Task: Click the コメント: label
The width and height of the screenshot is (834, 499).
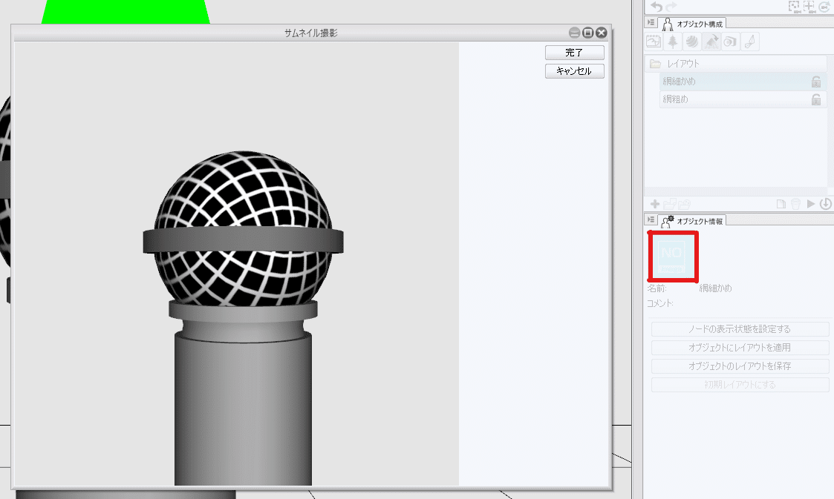Action: pyautogui.click(x=660, y=303)
